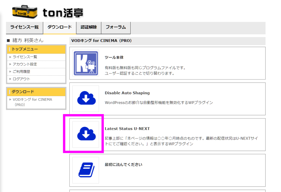
Task: Click the Disable Auto Shaping title text
Action: (x=127, y=93)
